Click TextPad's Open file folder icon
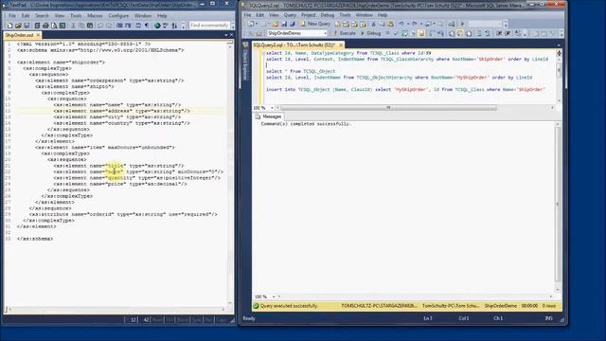Viewport: 606px width, 341px height. (18, 26)
